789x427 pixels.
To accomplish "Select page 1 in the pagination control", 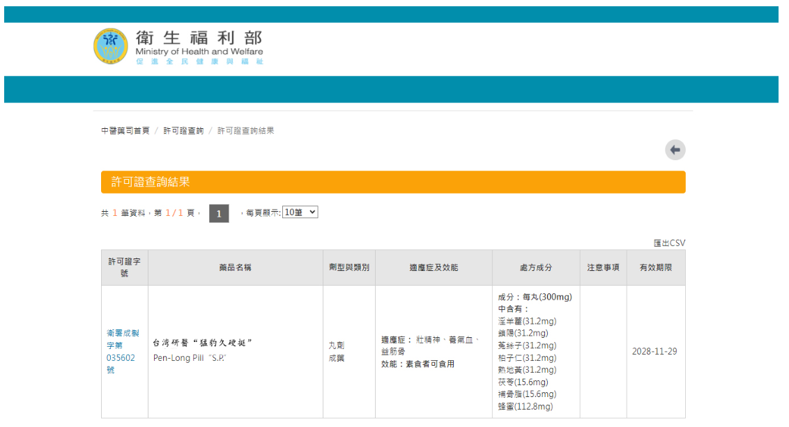I will coord(219,213).
